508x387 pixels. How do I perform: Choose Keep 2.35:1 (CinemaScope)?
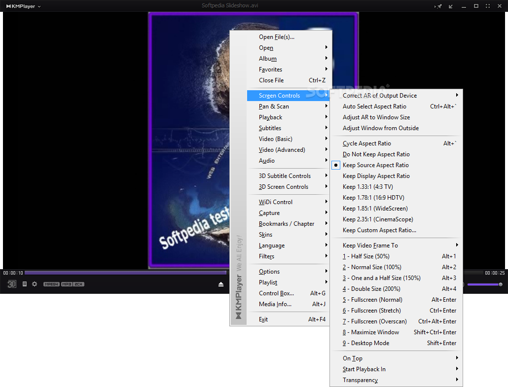coord(396,219)
